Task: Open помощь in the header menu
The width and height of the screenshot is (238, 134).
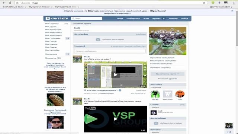Action: point(173,18)
